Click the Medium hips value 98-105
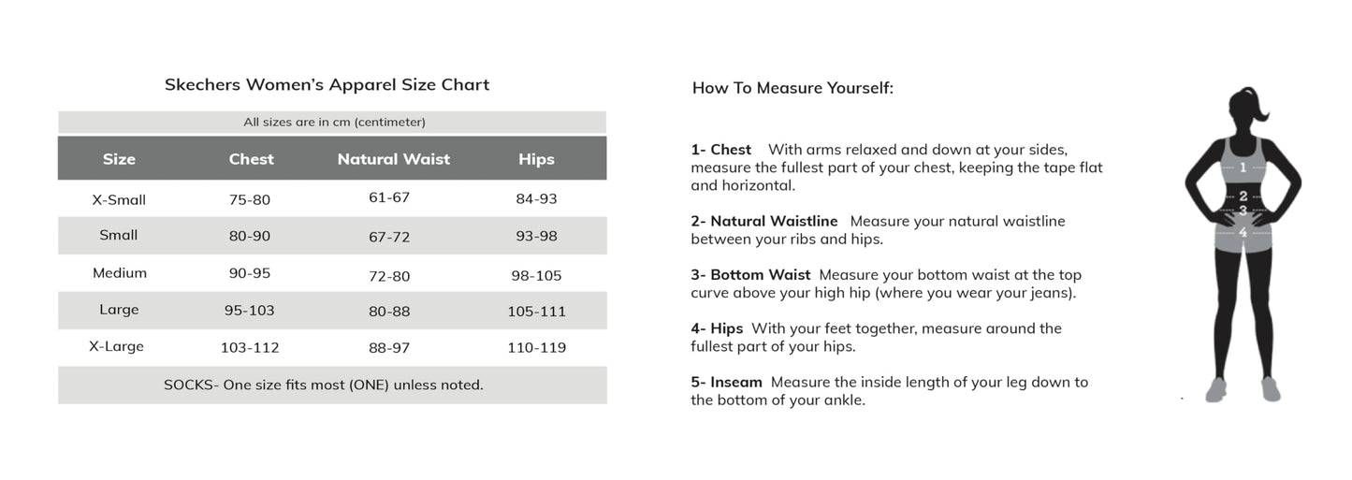Image resolution: width=1352 pixels, height=480 pixels. point(536,275)
